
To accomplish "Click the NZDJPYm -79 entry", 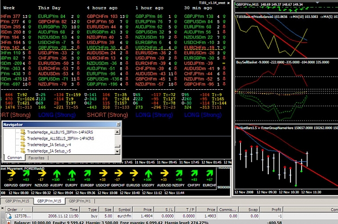I will 52,84.
